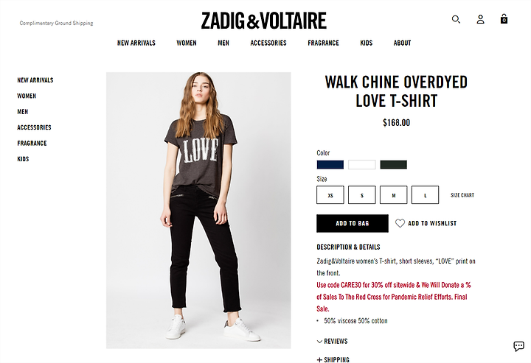Pick the dark green color swatch

[394, 165]
